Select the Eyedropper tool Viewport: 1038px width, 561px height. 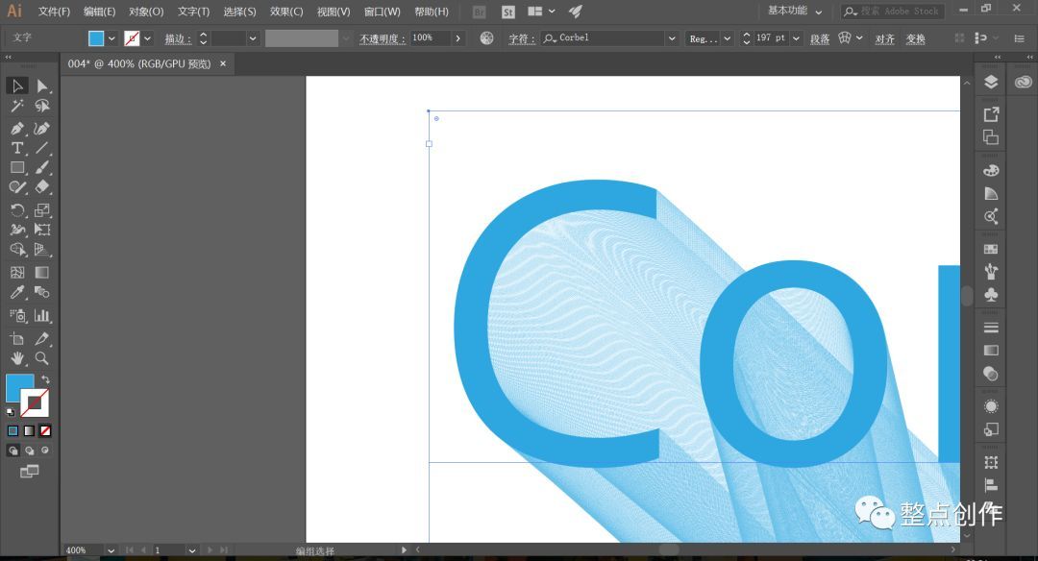17,292
